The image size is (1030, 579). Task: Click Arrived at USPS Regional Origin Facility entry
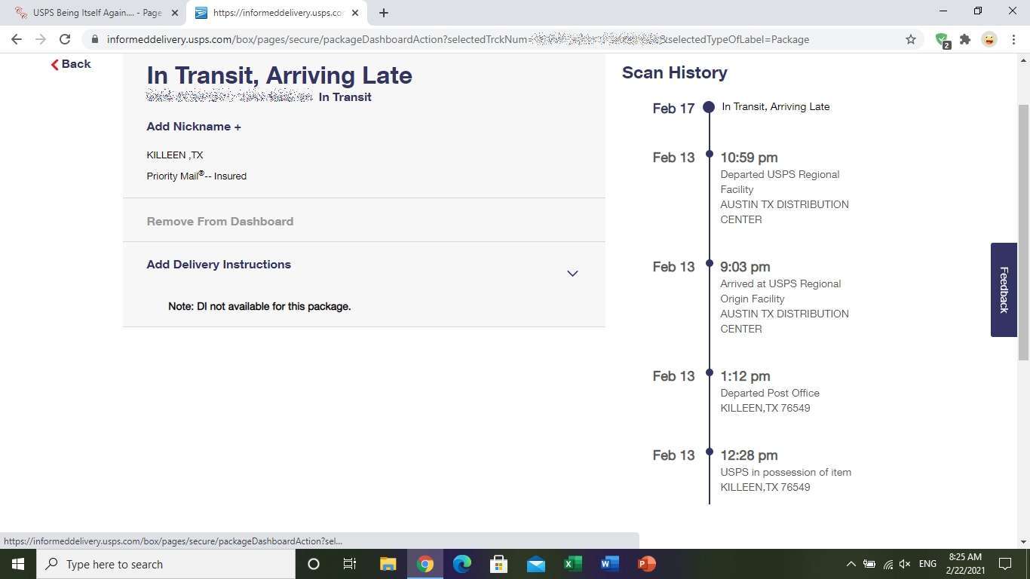[784, 298]
